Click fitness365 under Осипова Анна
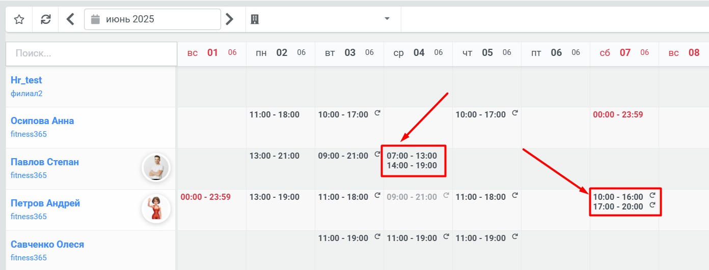Screen dimensions: 709x270 pos(29,135)
